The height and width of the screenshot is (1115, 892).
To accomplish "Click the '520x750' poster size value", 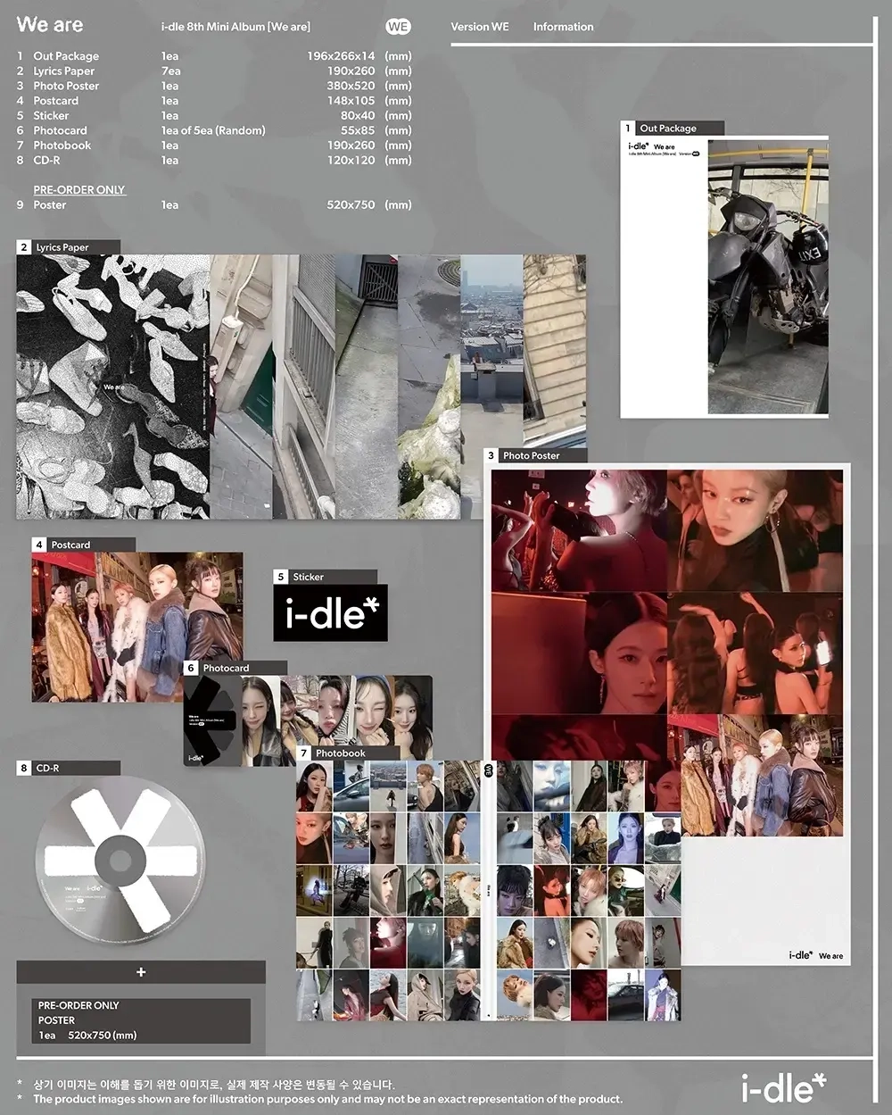I will point(351,204).
